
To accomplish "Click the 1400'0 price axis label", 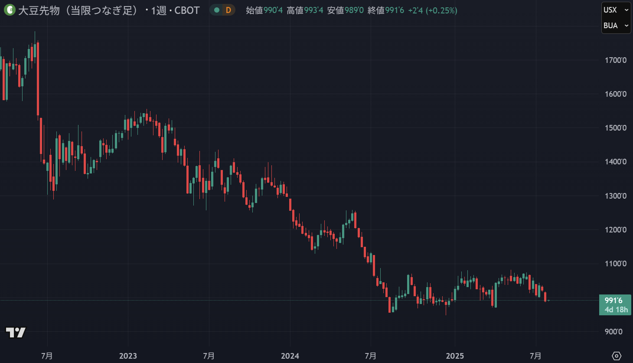I will (616, 162).
